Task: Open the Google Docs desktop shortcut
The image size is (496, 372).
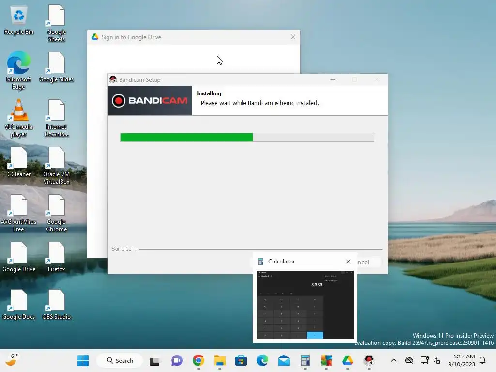Action: pos(19,305)
